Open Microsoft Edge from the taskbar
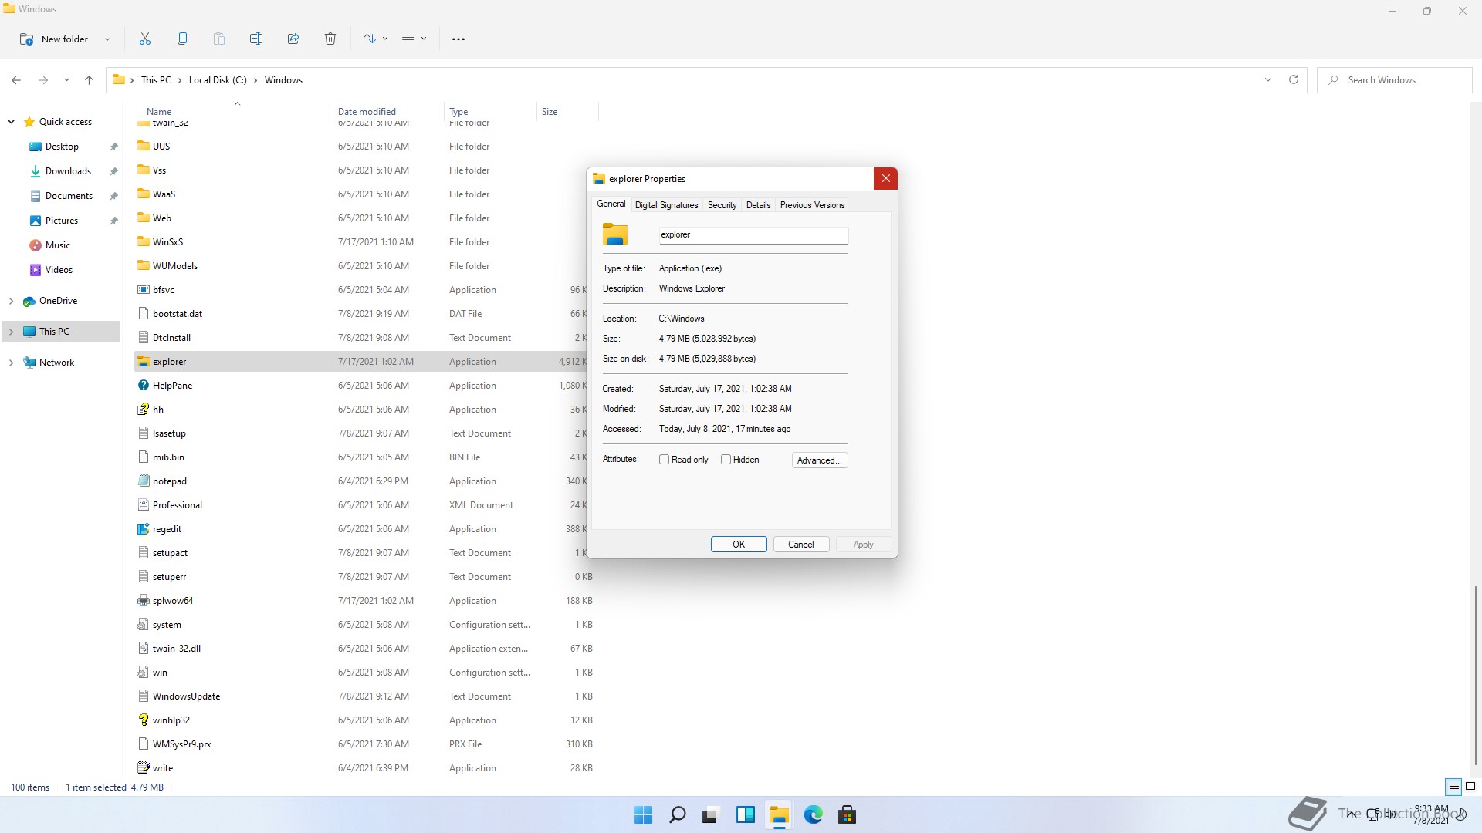Screen dimensions: 1482x833 click(813, 814)
